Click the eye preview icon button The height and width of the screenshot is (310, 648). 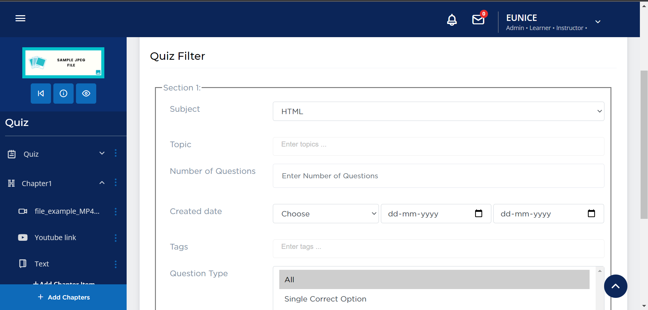86,94
